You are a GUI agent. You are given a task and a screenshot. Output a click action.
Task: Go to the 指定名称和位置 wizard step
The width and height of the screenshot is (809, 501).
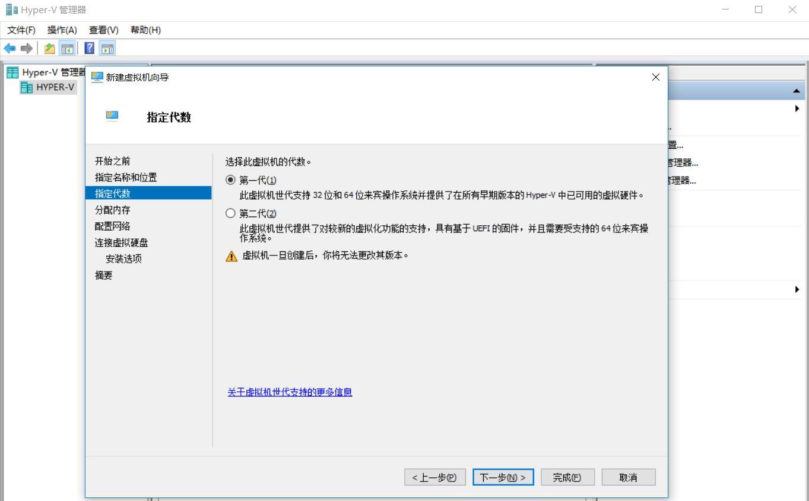126,177
